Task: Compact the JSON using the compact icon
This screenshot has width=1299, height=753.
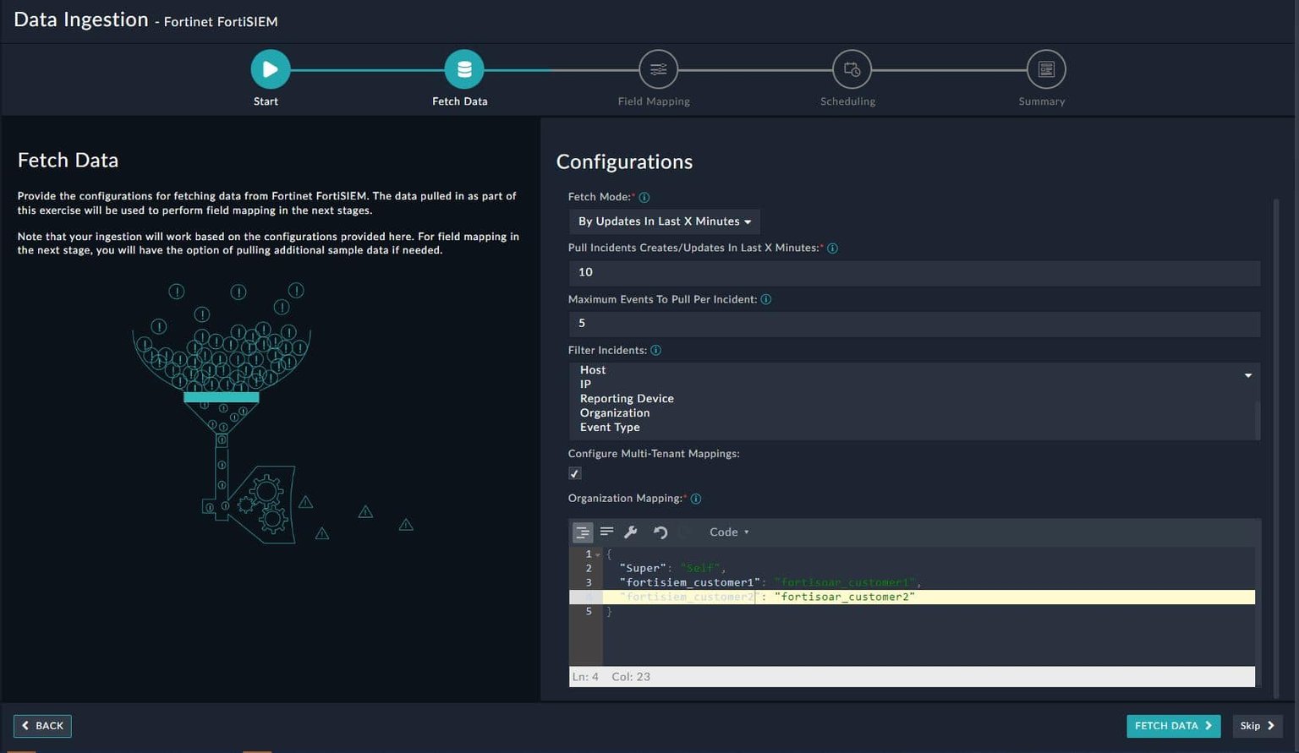Action: tap(606, 532)
